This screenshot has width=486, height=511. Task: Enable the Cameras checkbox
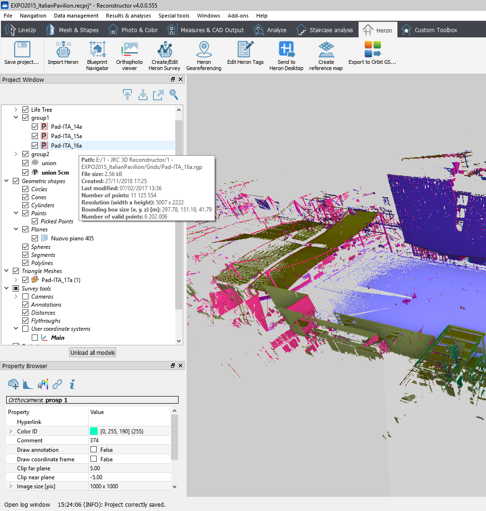[x=26, y=297]
